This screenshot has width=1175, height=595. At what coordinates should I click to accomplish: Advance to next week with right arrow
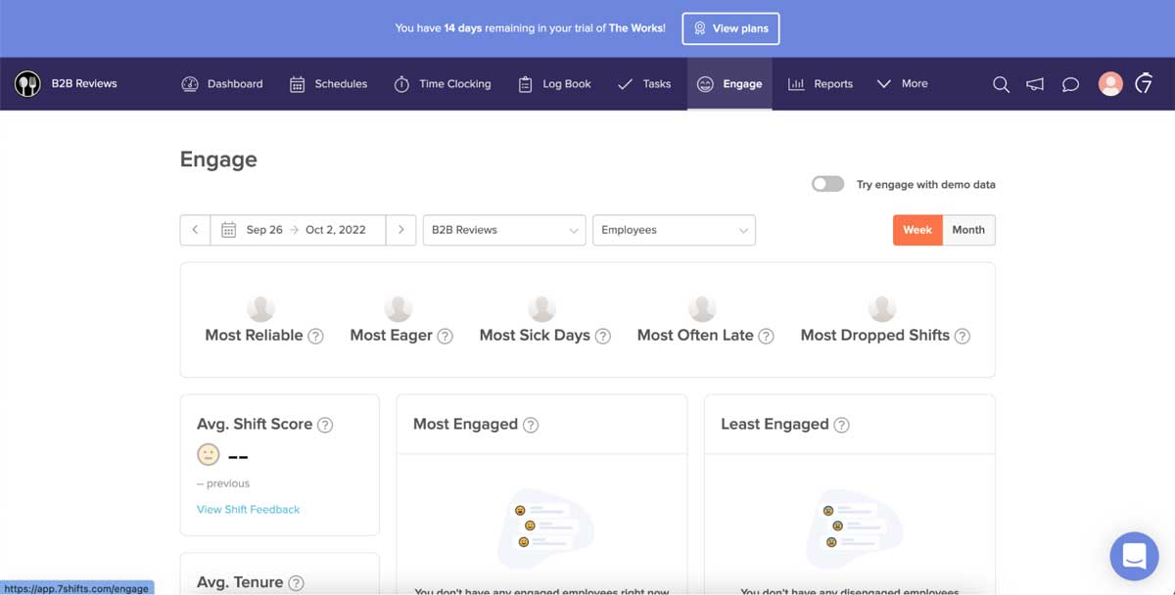(401, 229)
